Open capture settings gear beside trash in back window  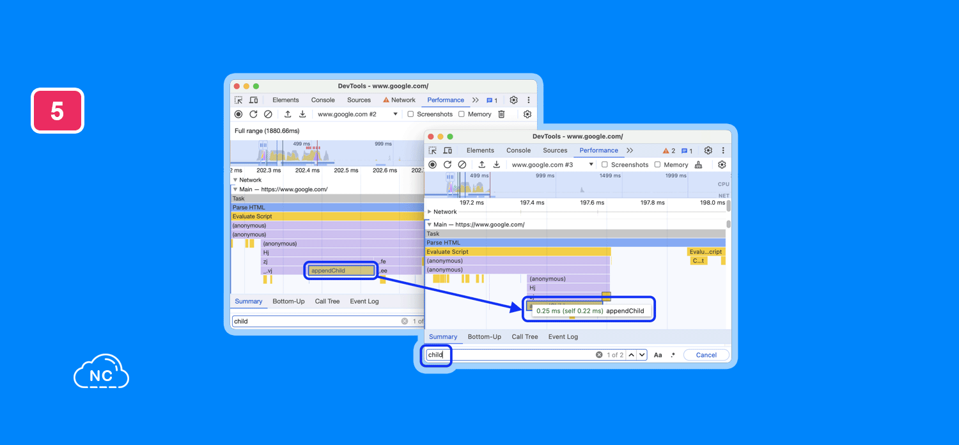click(527, 114)
